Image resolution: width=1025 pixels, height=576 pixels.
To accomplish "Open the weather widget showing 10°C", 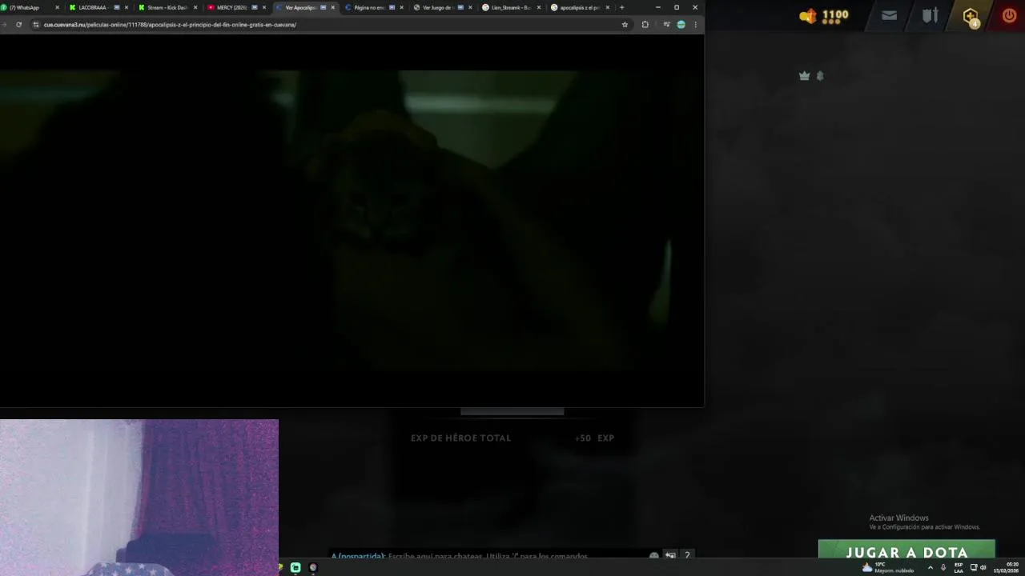I will (x=887, y=567).
